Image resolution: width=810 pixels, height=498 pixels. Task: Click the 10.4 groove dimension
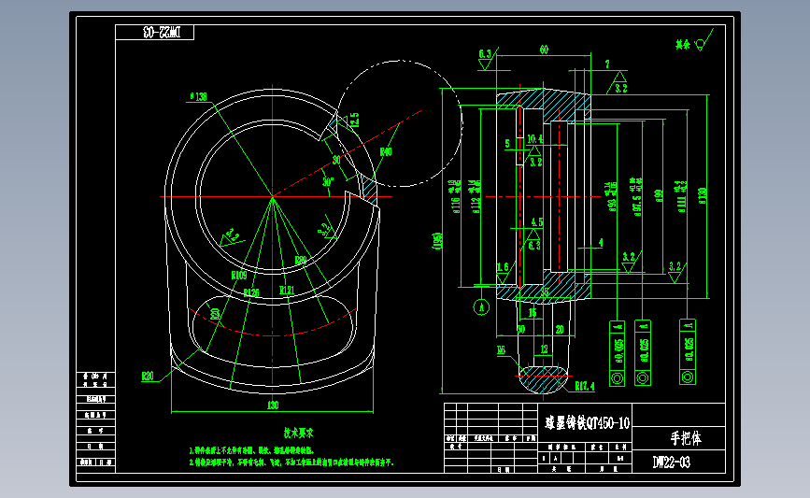(535, 139)
